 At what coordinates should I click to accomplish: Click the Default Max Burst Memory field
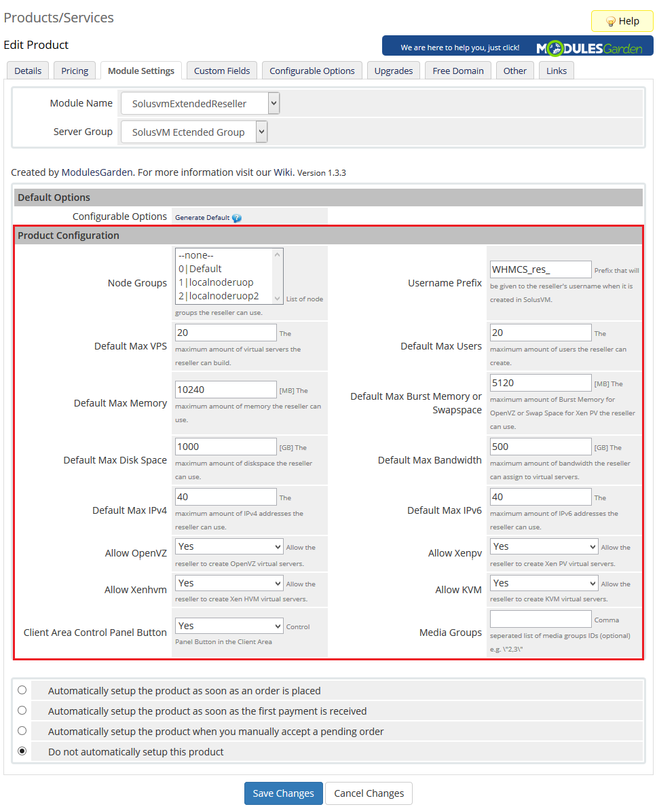pyautogui.click(x=541, y=383)
